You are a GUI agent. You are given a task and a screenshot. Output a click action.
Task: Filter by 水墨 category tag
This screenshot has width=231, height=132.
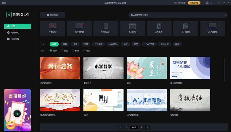tap(75, 44)
